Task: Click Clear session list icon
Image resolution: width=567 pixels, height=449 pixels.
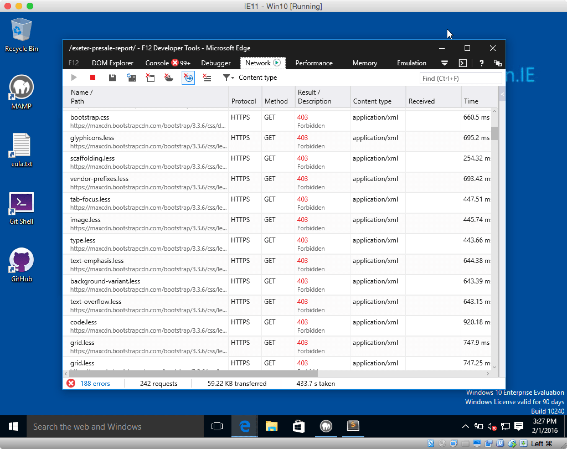Action: pyautogui.click(x=207, y=78)
